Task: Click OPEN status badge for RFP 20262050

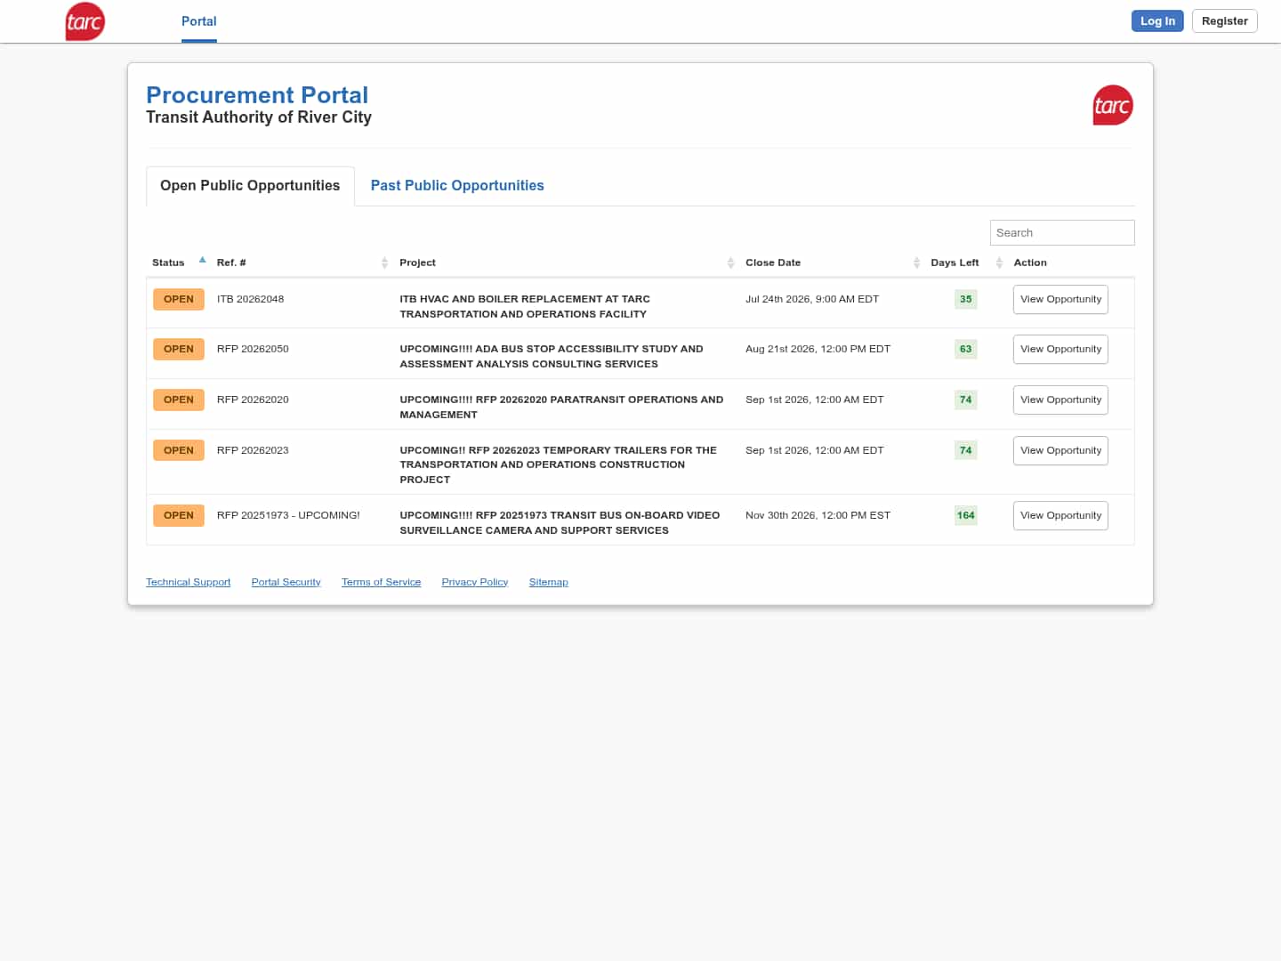Action: [x=179, y=350]
